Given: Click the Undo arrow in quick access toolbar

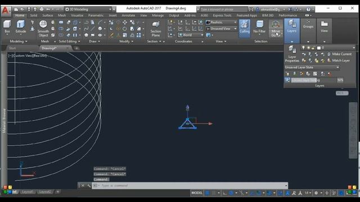Looking at the screenshot, I should (x=48, y=10).
